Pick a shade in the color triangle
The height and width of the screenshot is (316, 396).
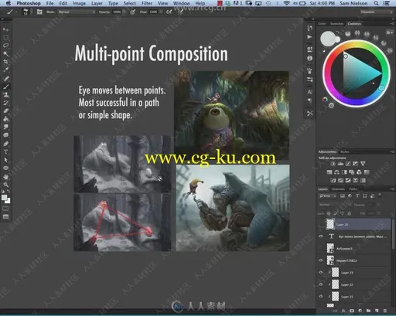[x=358, y=73]
